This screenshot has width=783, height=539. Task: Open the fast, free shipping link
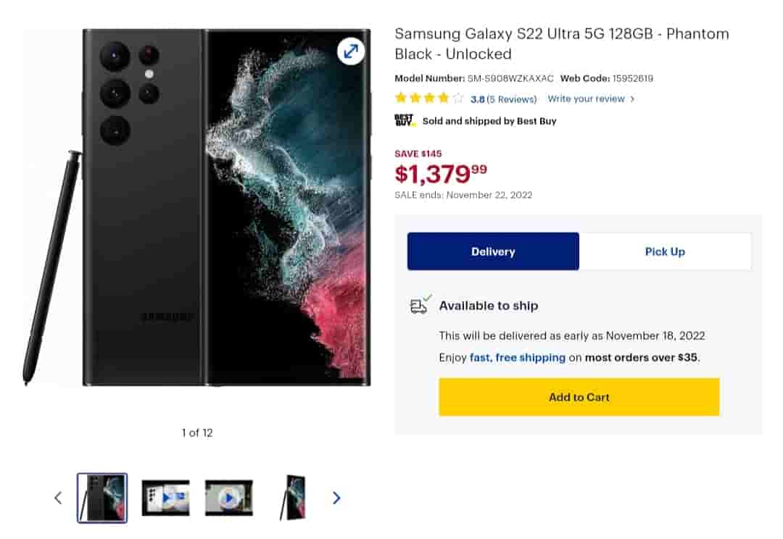coord(517,357)
